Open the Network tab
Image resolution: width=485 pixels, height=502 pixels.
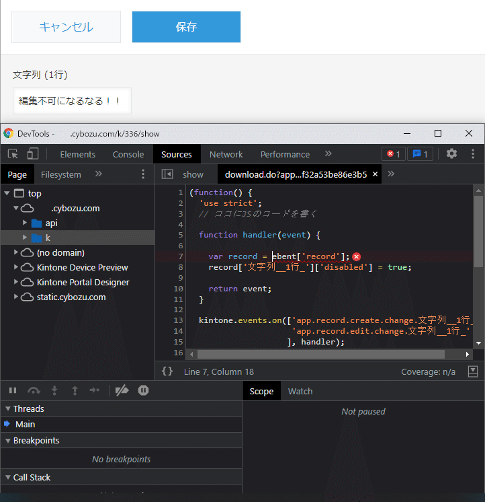point(226,154)
